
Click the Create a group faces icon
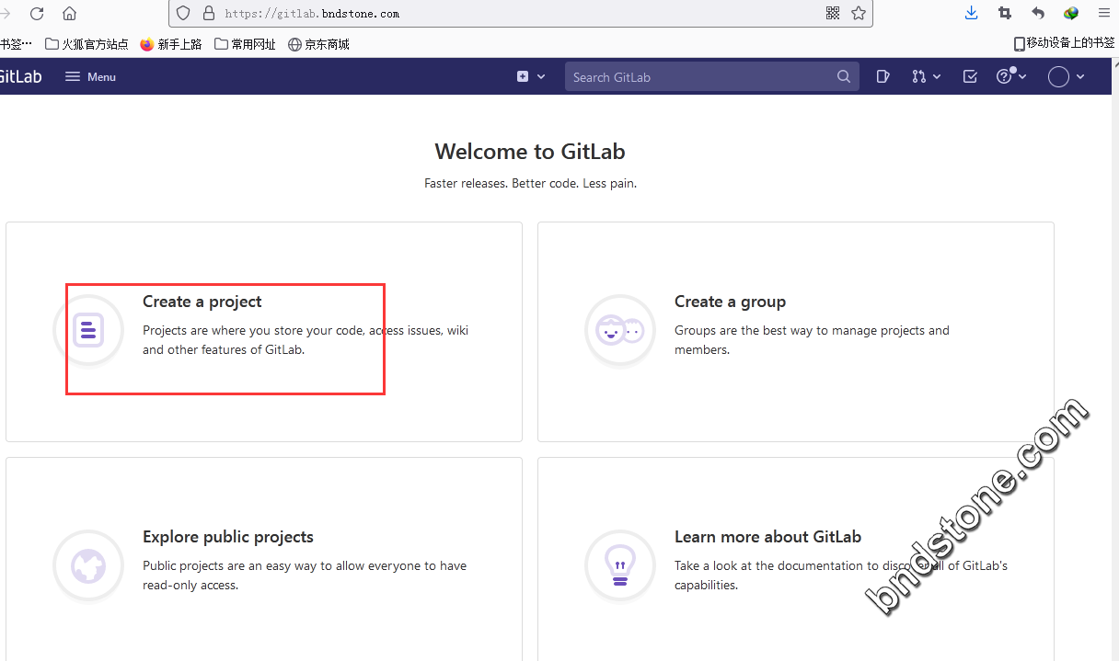(x=620, y=330)
